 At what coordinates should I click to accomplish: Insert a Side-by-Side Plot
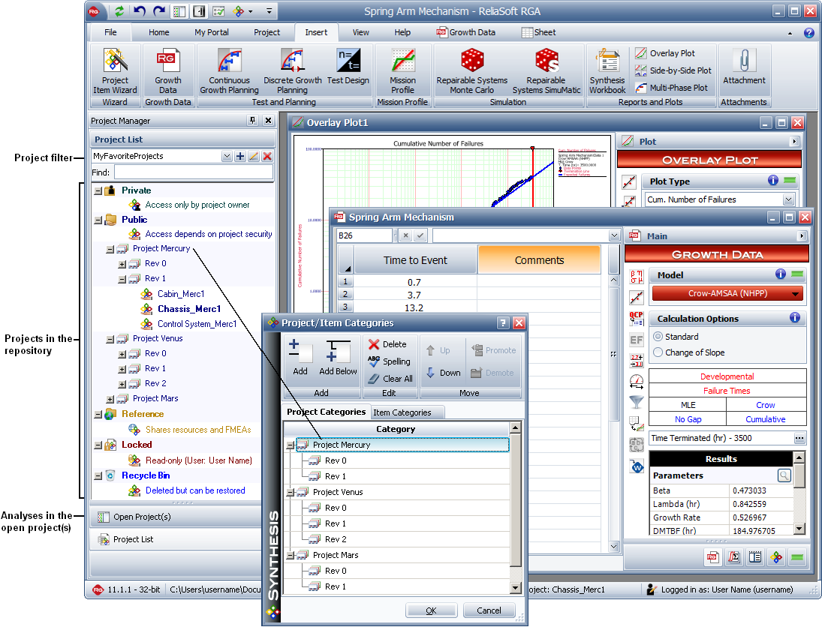[673, 70]
